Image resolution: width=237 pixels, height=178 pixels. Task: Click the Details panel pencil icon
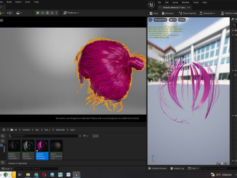coord(233,19)
